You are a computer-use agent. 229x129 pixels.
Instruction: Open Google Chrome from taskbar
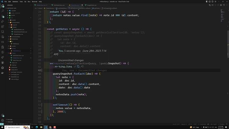(50, 127)
